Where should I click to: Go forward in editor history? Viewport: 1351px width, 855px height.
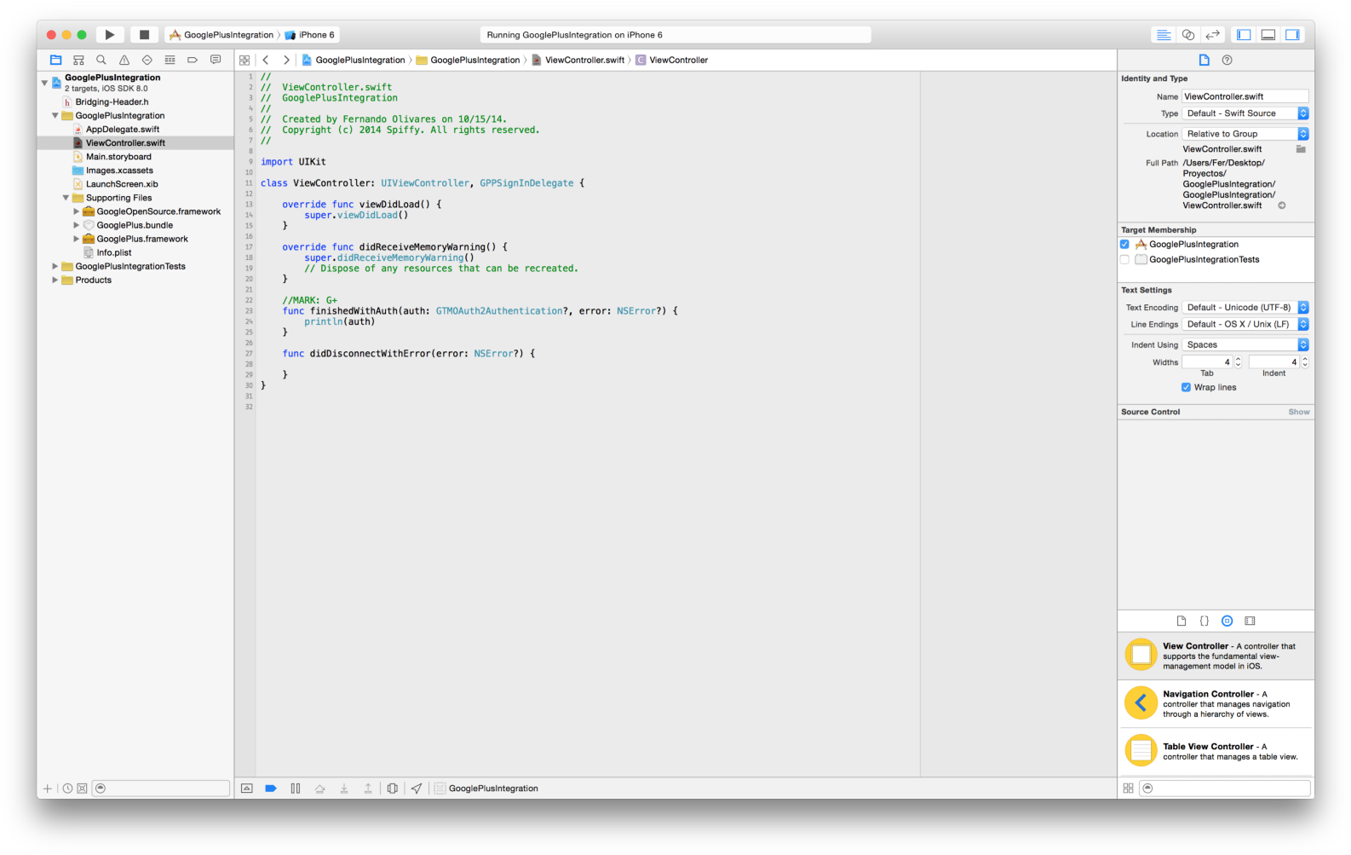click(286, 60)
